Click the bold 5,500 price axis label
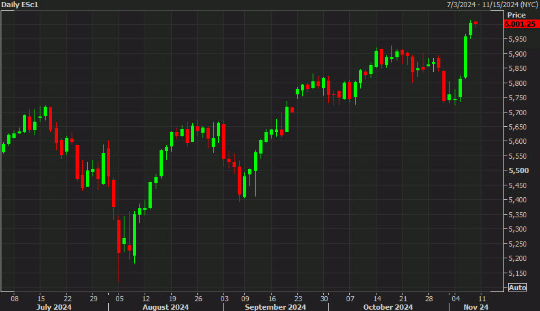540x311 pixels. (x=518, y=170)
